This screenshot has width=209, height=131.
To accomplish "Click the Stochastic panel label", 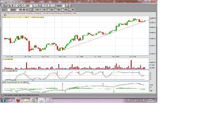I will coord(10,71).
